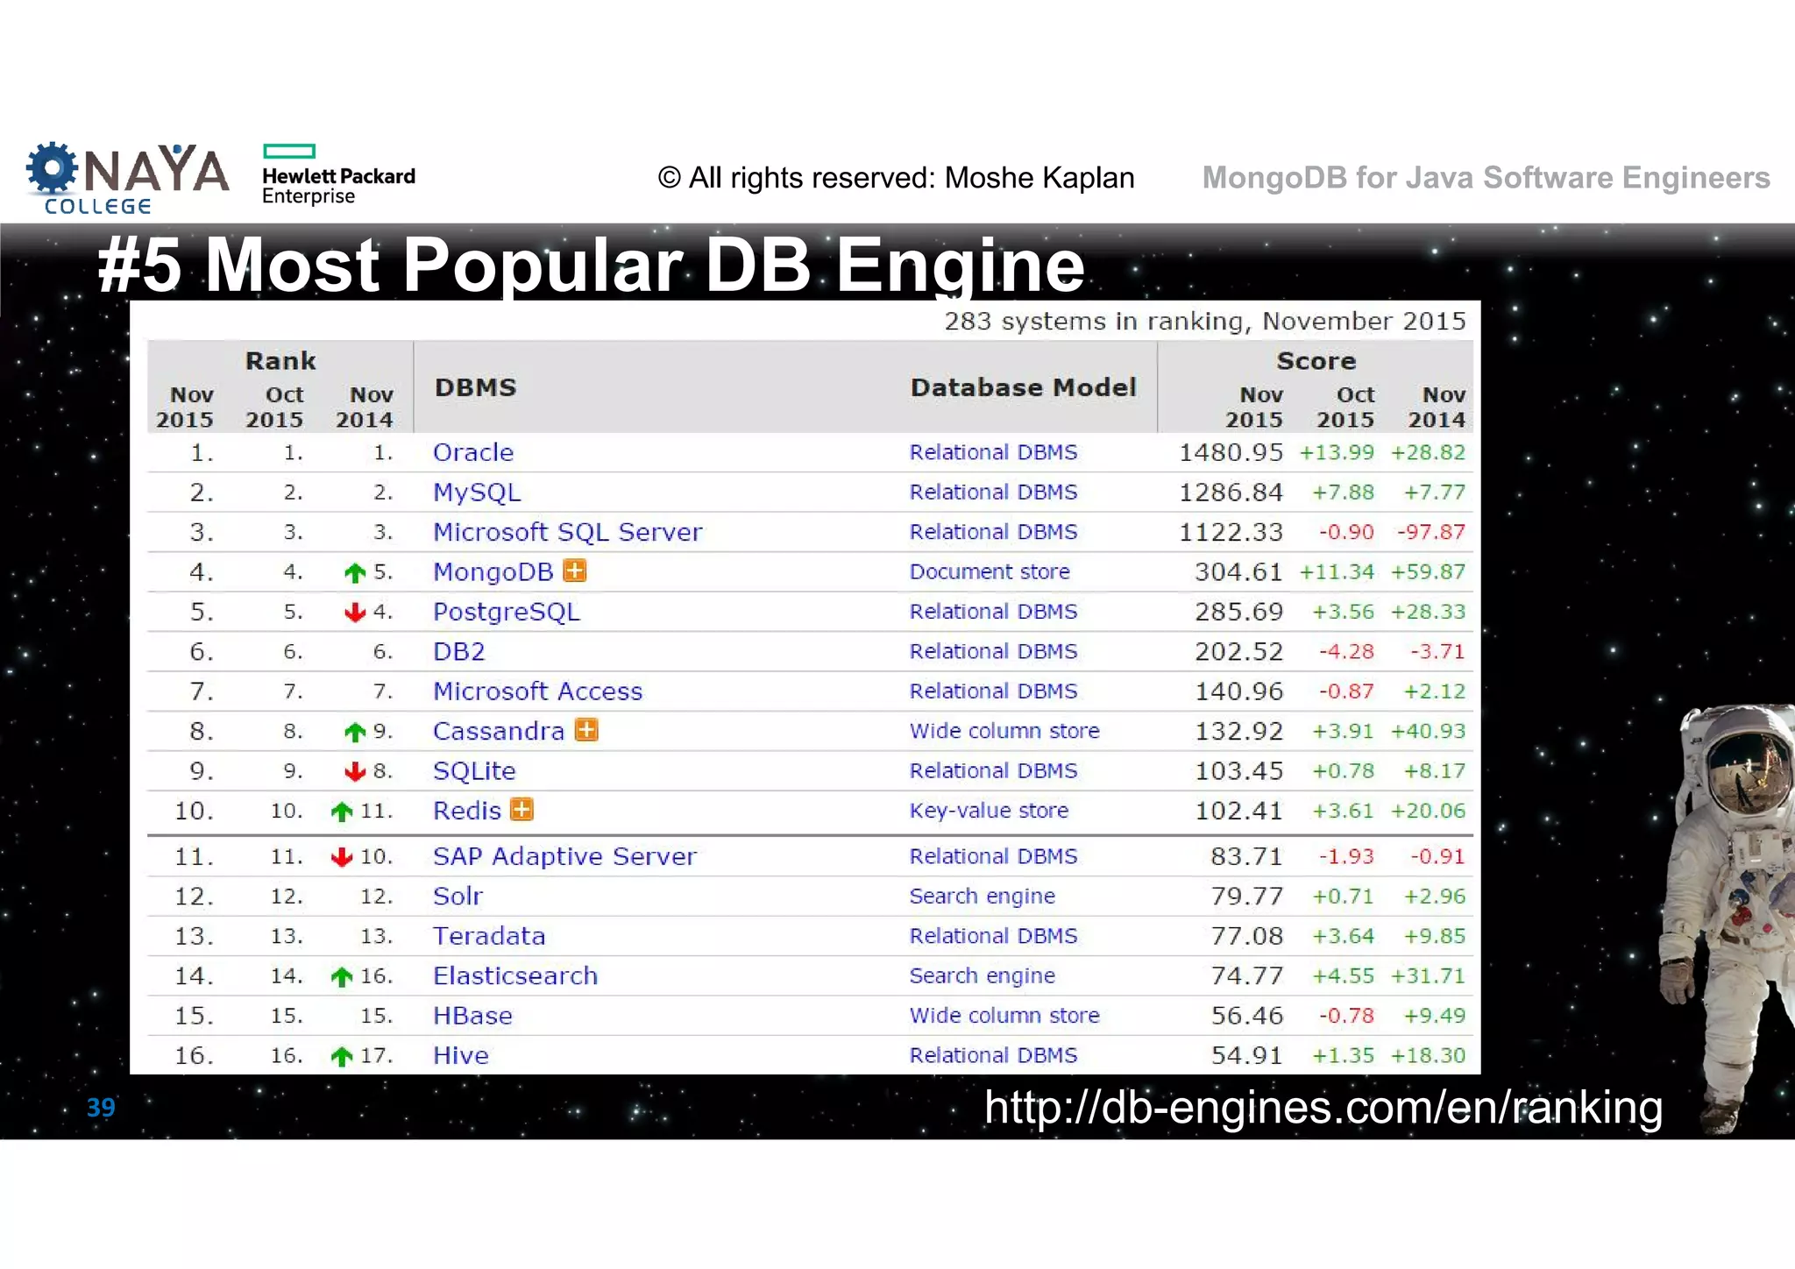Open the PostgreSQL link
Viewport: 1795px width, 1269px height.
[506, 612]
